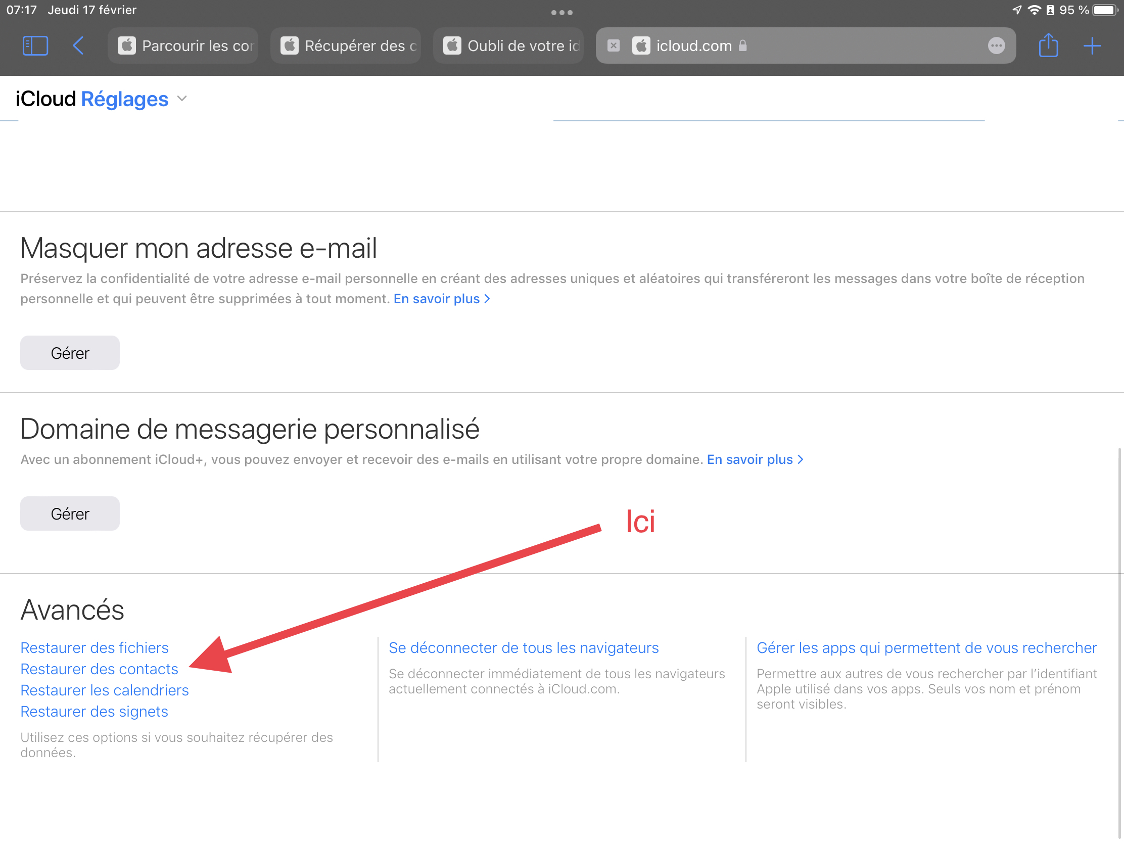Tap the back arrow in Safari
The height and width of the screenshot is (843, 1124).
[x=78, y=45]
